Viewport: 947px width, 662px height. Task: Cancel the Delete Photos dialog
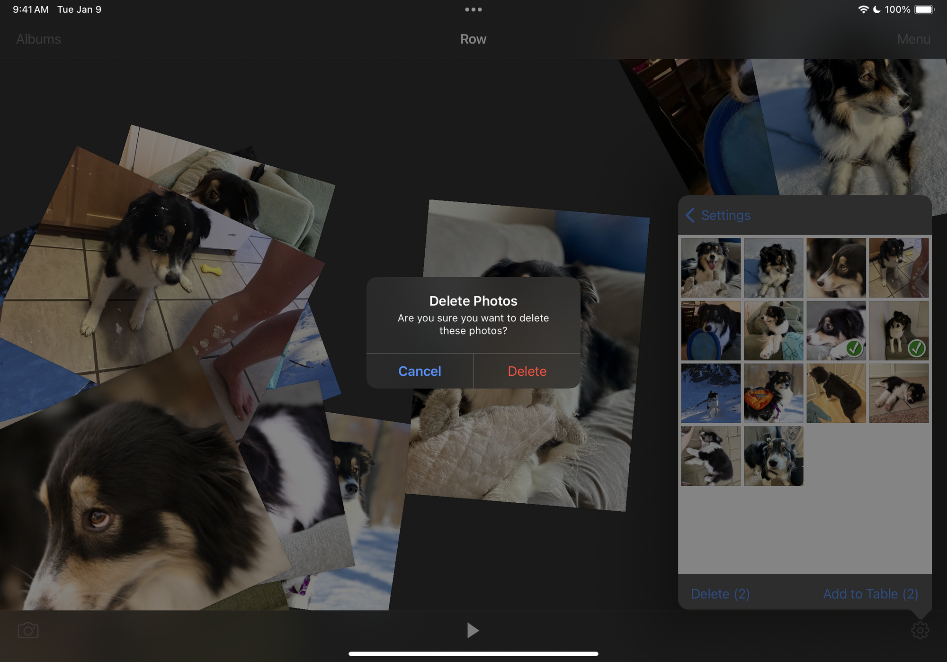(x=420, y=371)
